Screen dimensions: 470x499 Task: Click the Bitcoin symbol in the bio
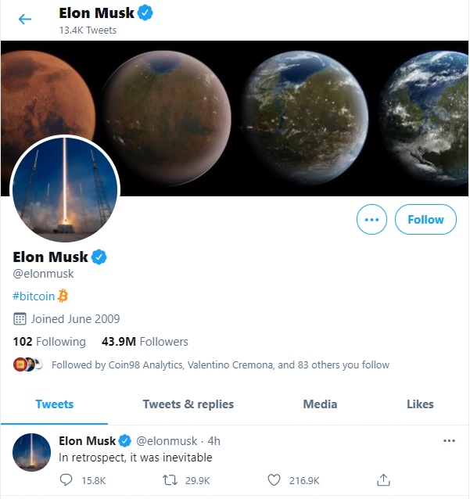coord(63,296)
